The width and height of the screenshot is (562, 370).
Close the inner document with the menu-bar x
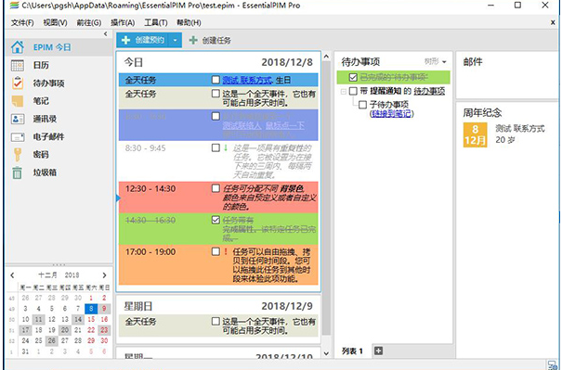click(553, 22)
